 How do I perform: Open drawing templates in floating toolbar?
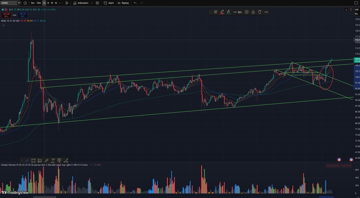click(x=215, y=12)
